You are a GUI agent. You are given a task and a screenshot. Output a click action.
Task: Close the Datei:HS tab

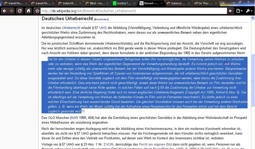coord(80,3)
